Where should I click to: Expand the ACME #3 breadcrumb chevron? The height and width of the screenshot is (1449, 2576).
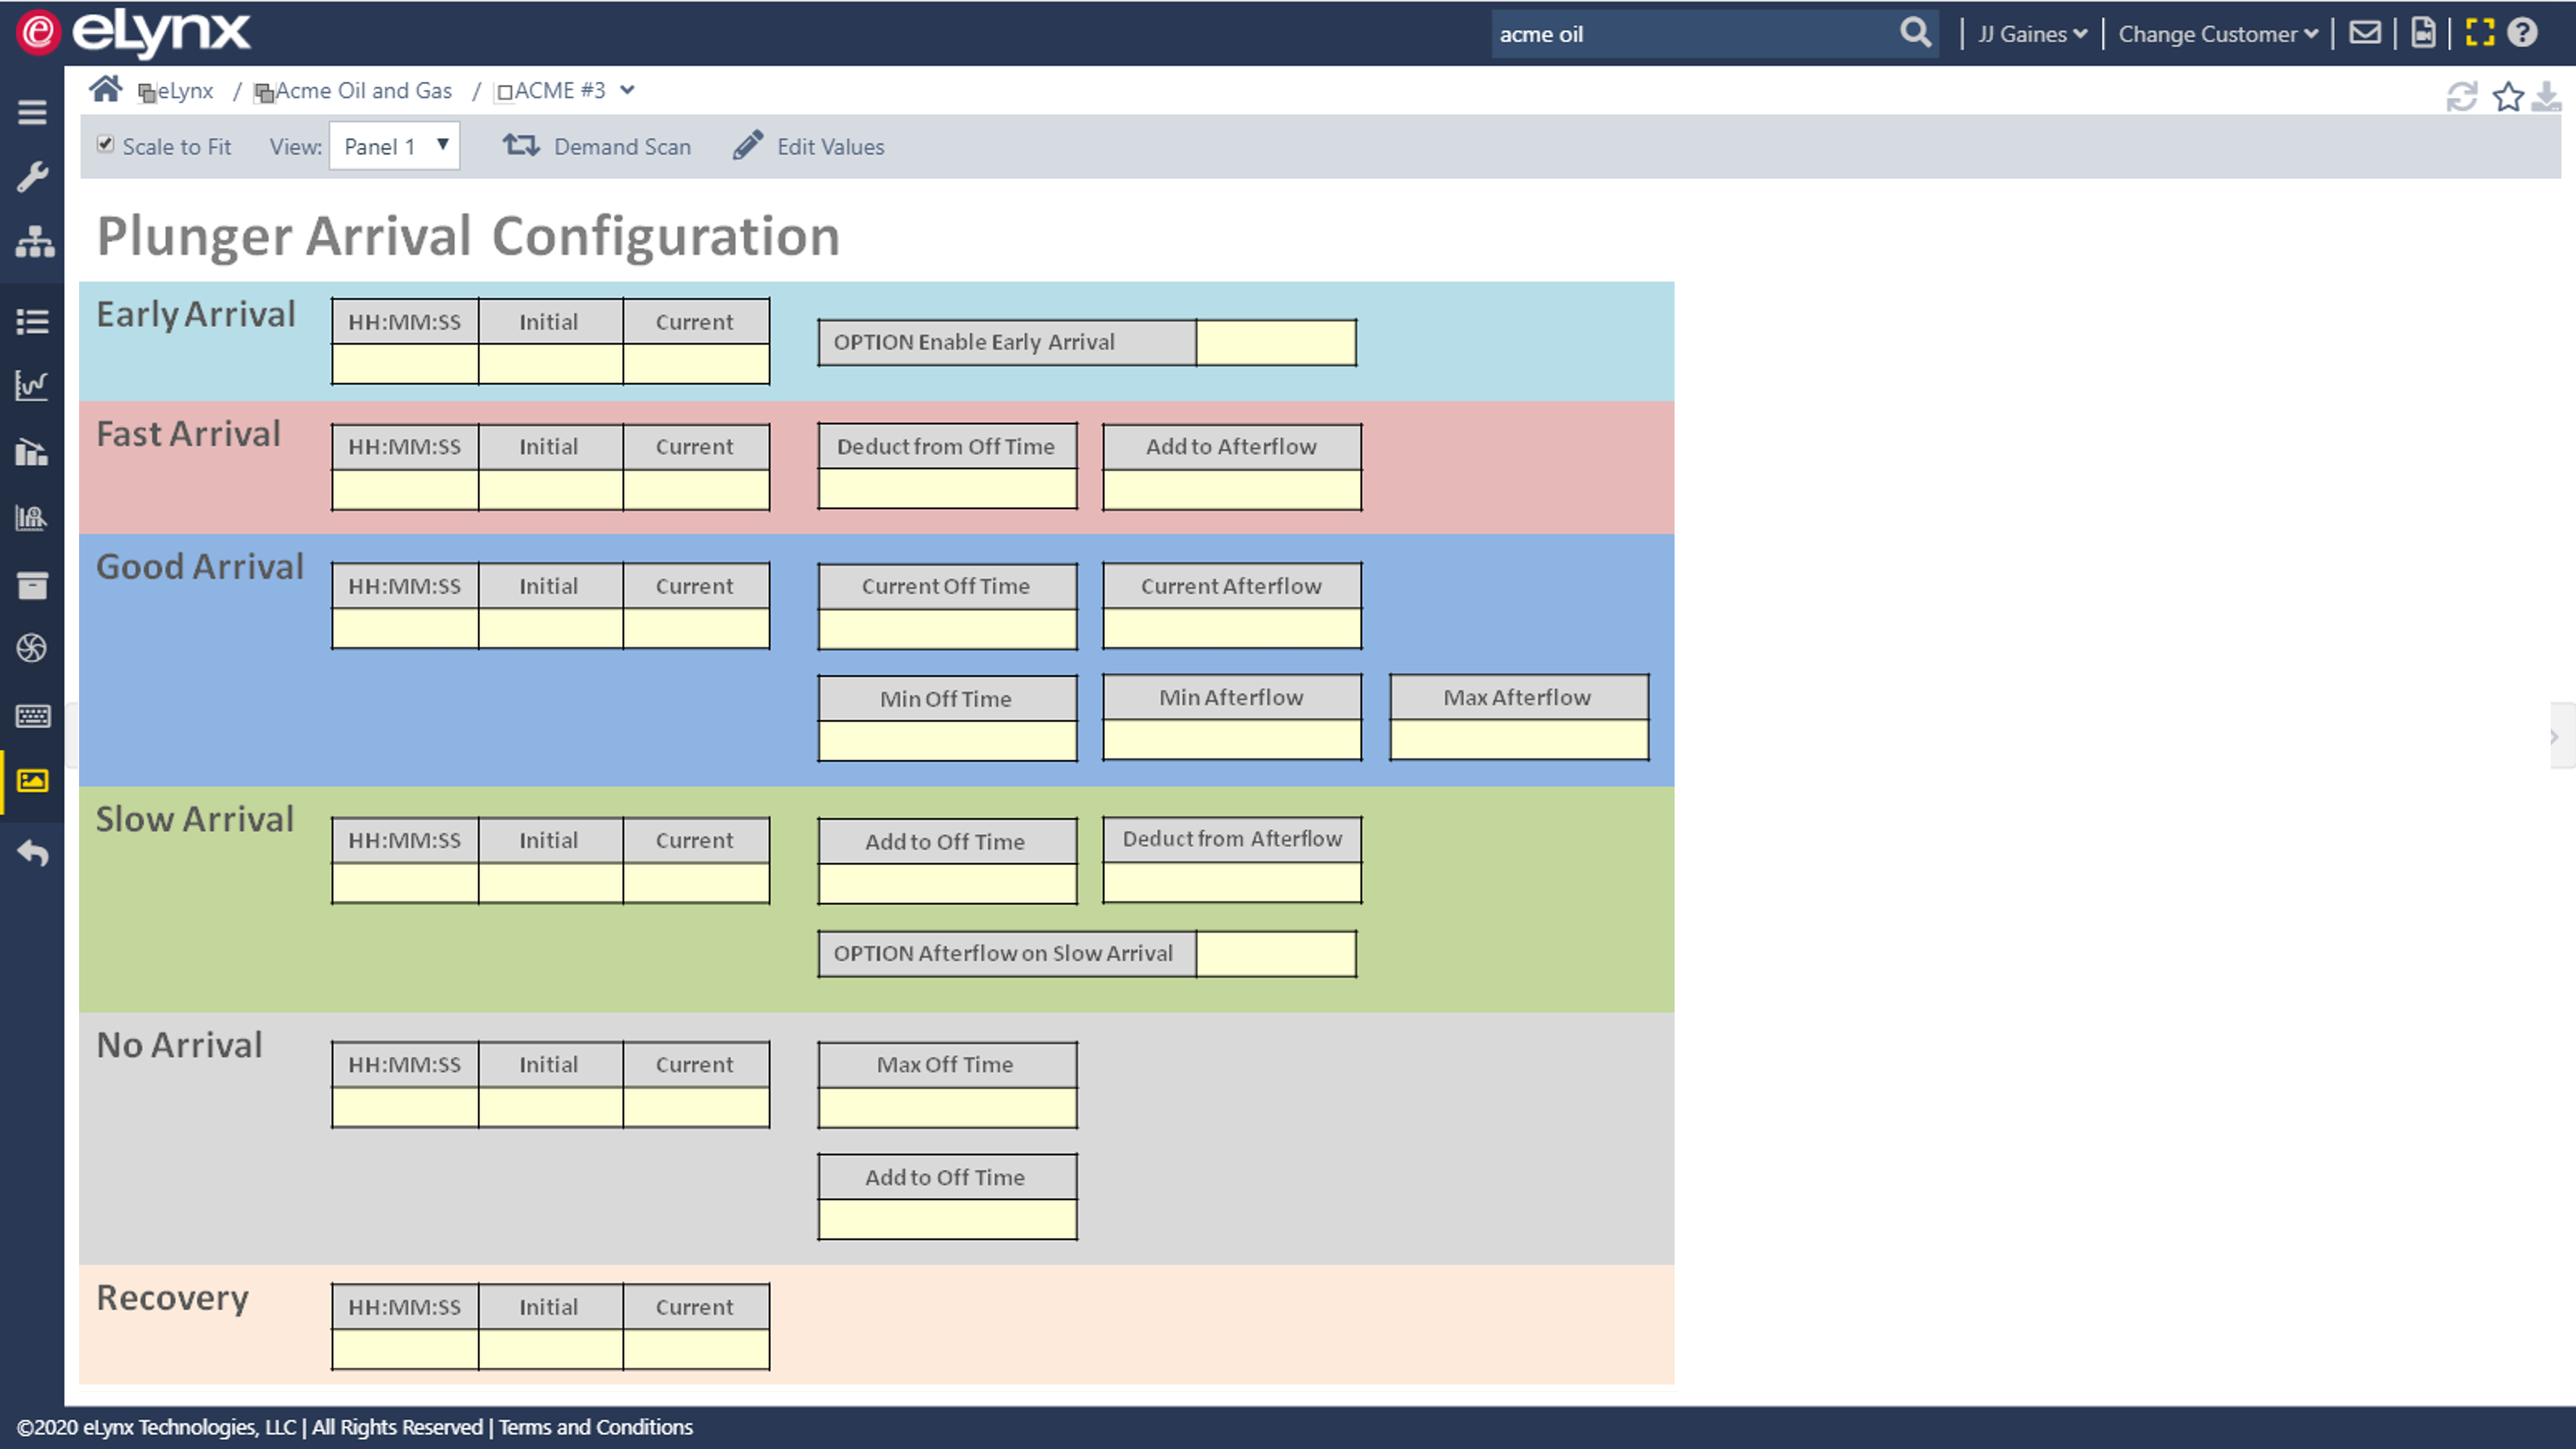(627, 90)
